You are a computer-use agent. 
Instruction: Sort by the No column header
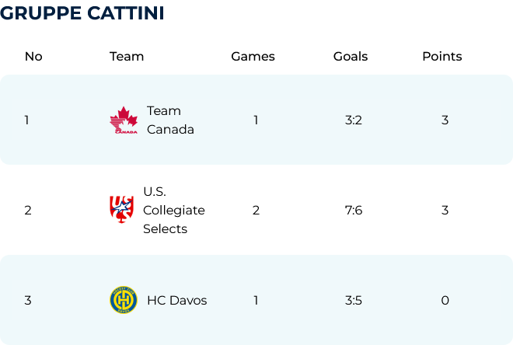33,56
